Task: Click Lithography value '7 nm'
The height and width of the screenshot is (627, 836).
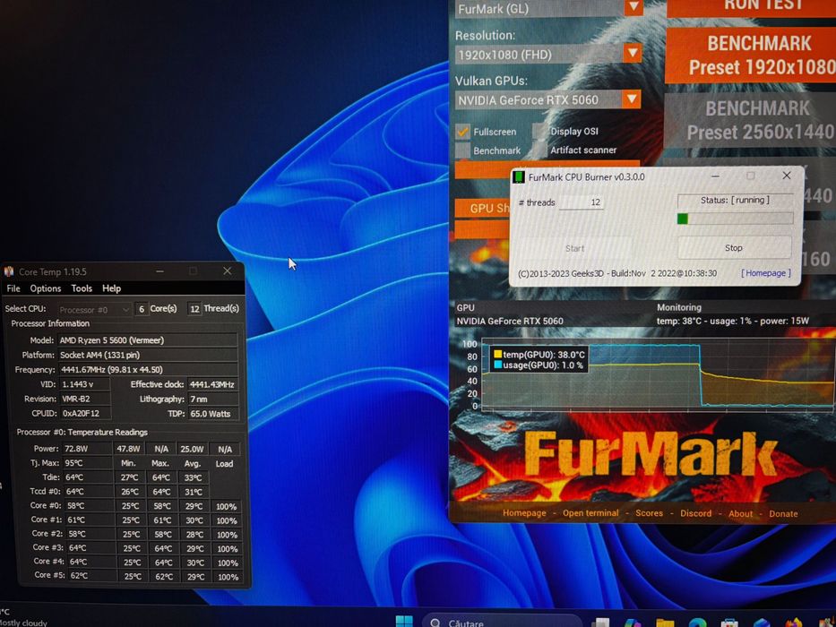Action: pyautogui.click(x=212, y=399)
